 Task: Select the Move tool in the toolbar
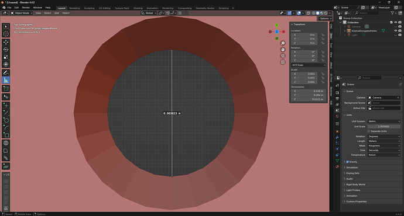(x=6, y=42)
